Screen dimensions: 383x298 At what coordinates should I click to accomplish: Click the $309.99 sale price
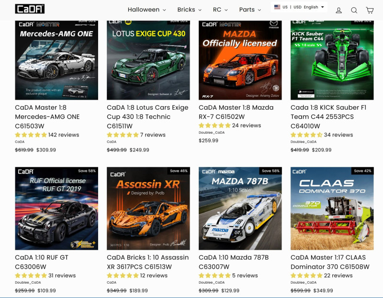(46, 150)
